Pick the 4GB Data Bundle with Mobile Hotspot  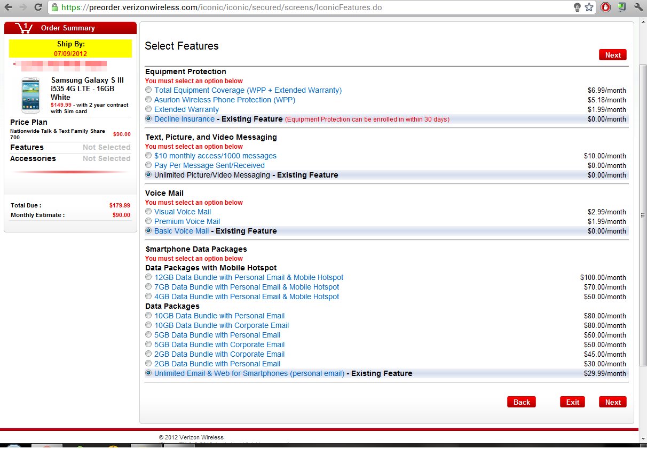(x=148, y=296)
